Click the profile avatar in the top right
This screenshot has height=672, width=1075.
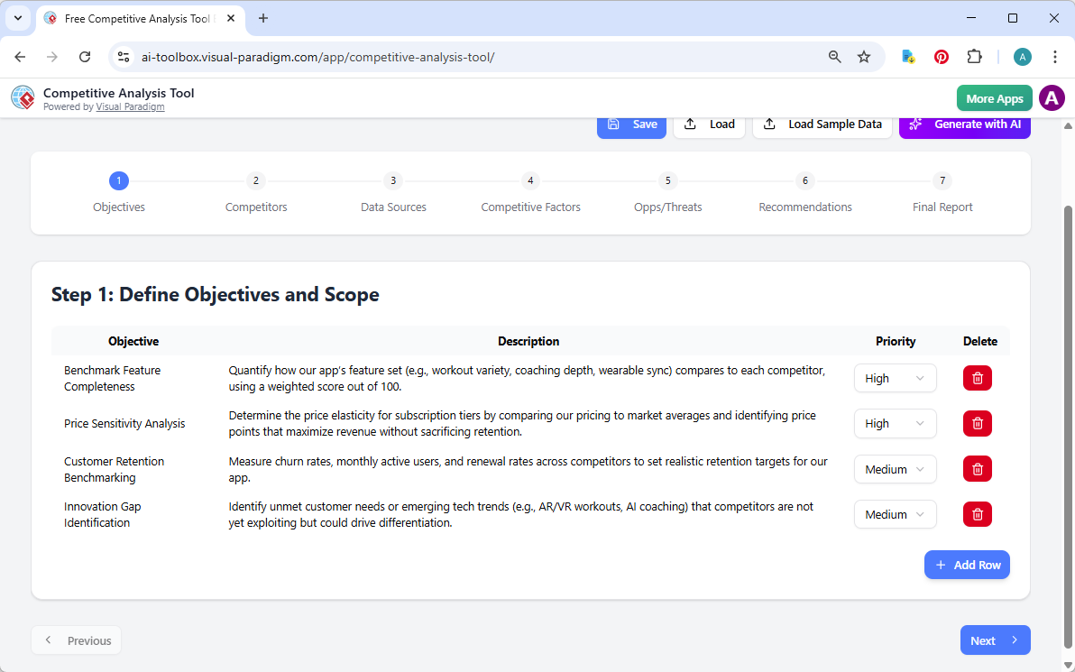tap(1052, 97)
